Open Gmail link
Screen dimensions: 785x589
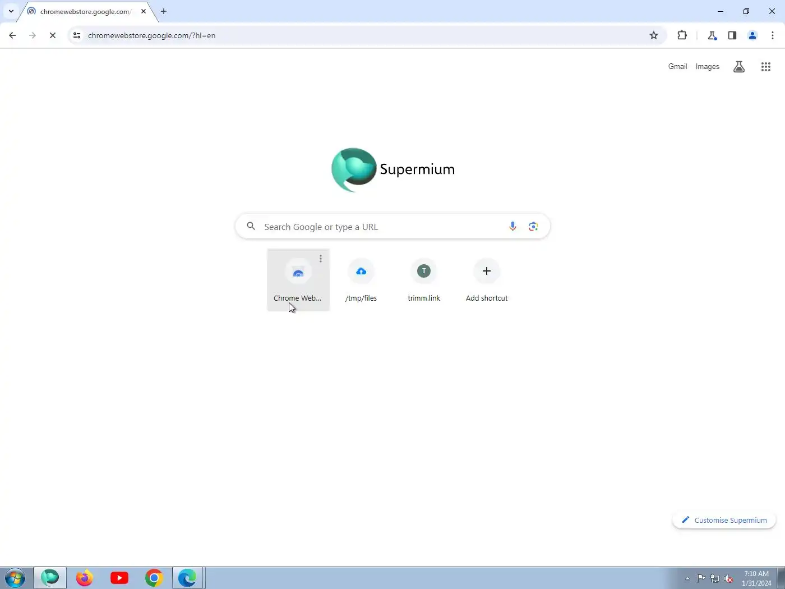click(x=677, y=66)
